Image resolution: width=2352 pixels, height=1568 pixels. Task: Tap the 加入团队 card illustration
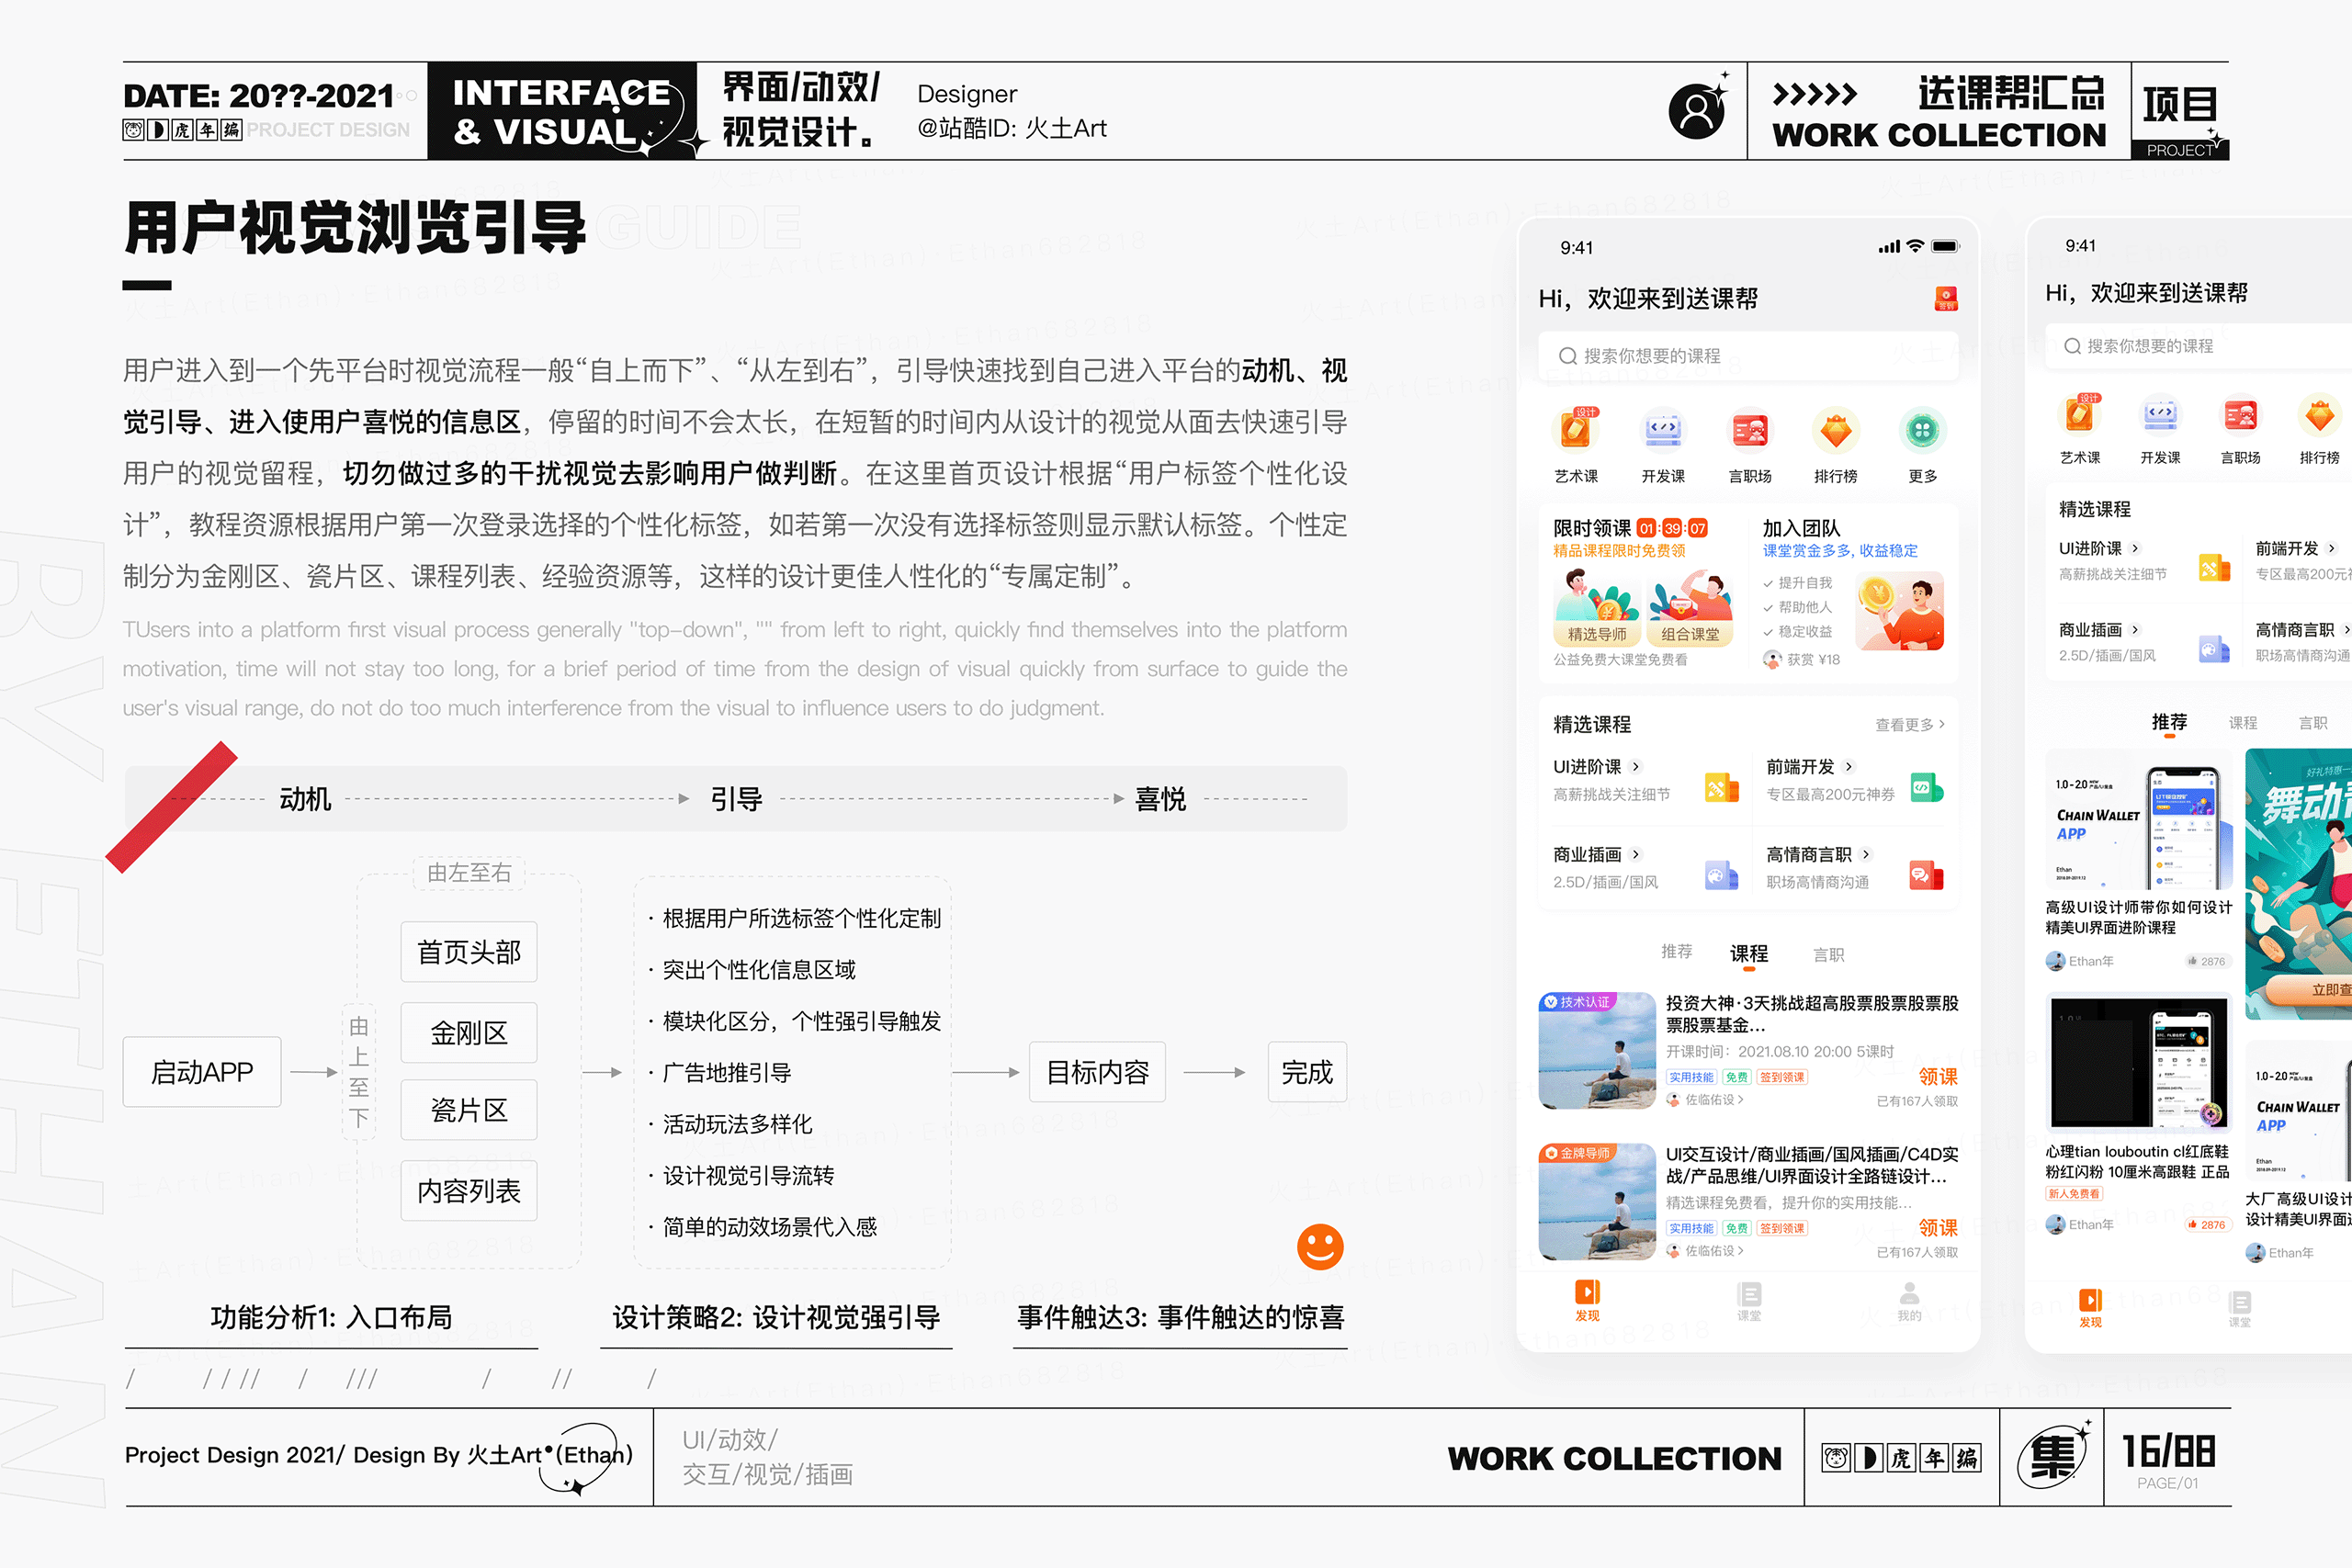(1899, 611)
